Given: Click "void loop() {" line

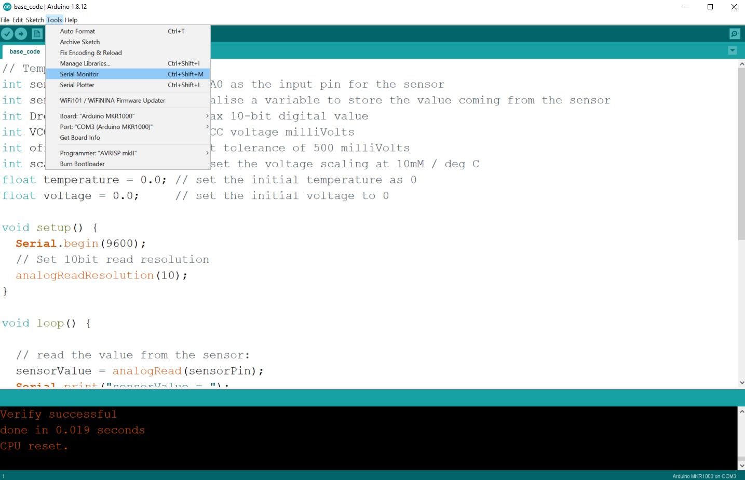Looking at the screenshot, I should point(47,323).
